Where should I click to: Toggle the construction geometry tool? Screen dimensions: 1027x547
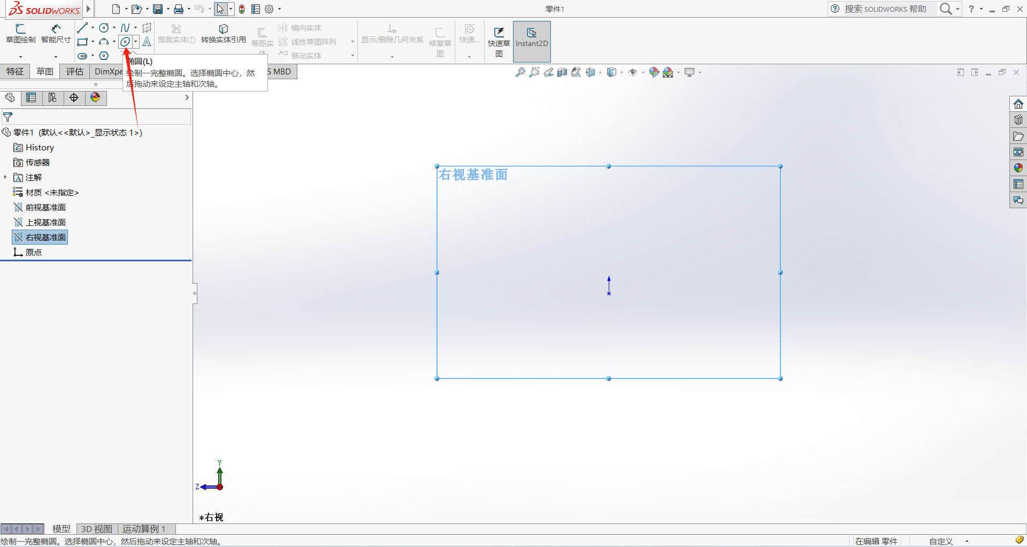(x=147, y=28)
